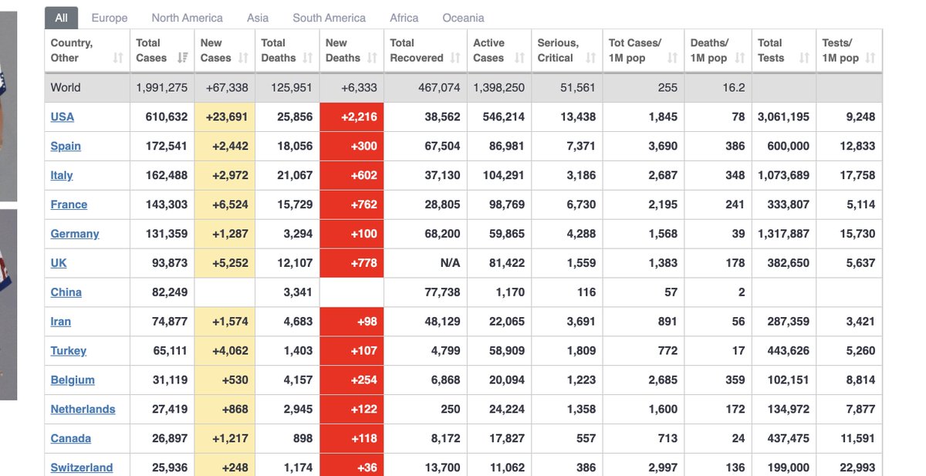Select Switzerland new deaths +36 cell

point(352,465)
